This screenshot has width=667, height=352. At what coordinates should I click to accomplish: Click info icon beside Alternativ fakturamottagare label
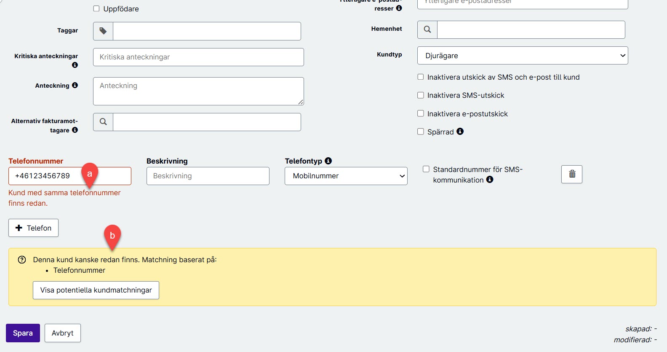(75, 130)
